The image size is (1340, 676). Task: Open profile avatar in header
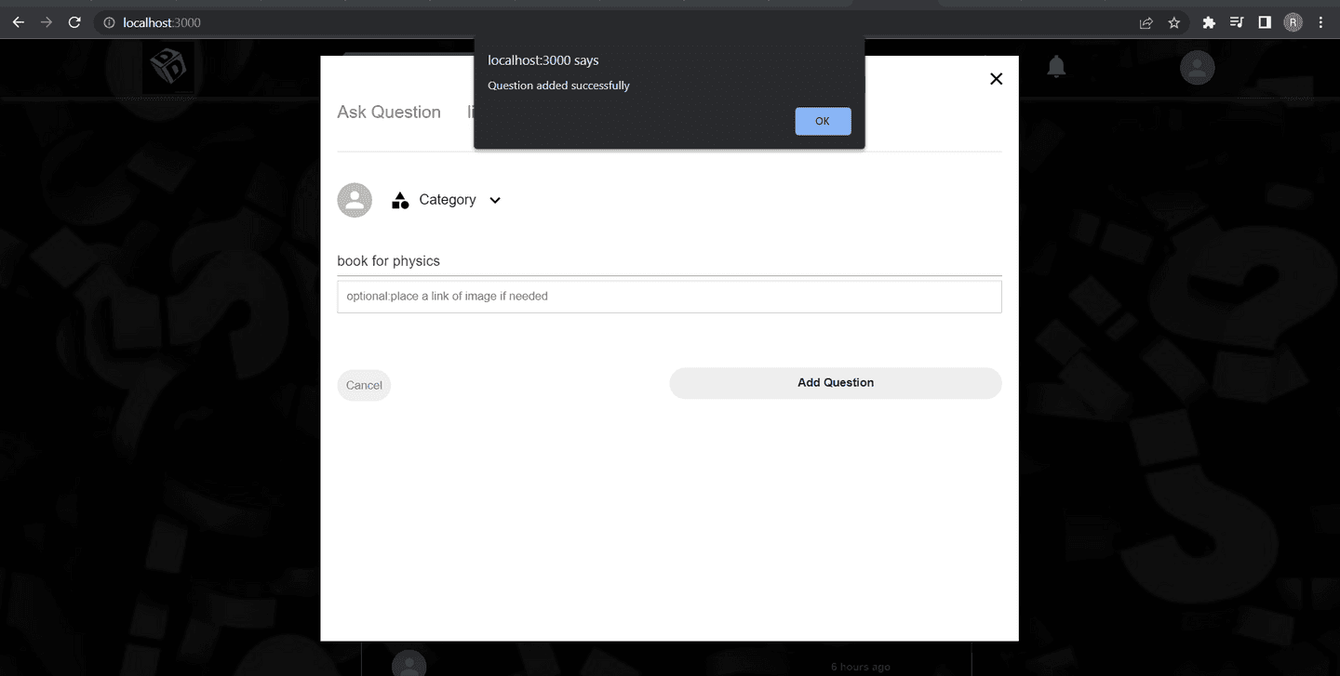1198,67
